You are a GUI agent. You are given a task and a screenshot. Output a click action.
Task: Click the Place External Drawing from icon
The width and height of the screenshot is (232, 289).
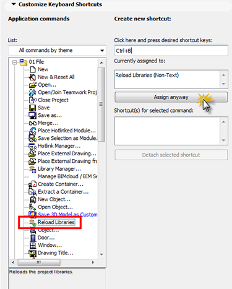[33, 162]
